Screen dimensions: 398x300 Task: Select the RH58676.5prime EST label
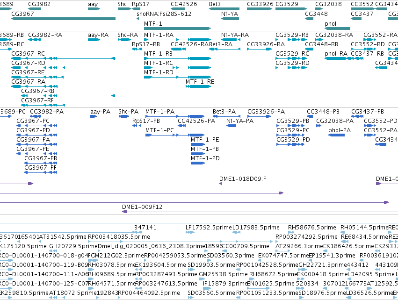312,227
